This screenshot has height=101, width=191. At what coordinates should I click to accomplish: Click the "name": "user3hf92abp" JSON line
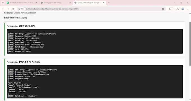click(x=20, y=85)
